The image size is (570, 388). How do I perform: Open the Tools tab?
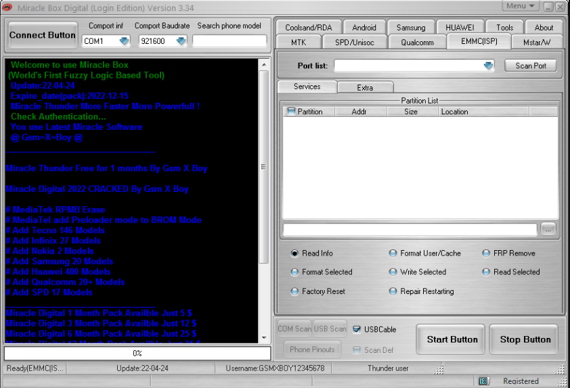pyautogui.click(x=504, y=27)
